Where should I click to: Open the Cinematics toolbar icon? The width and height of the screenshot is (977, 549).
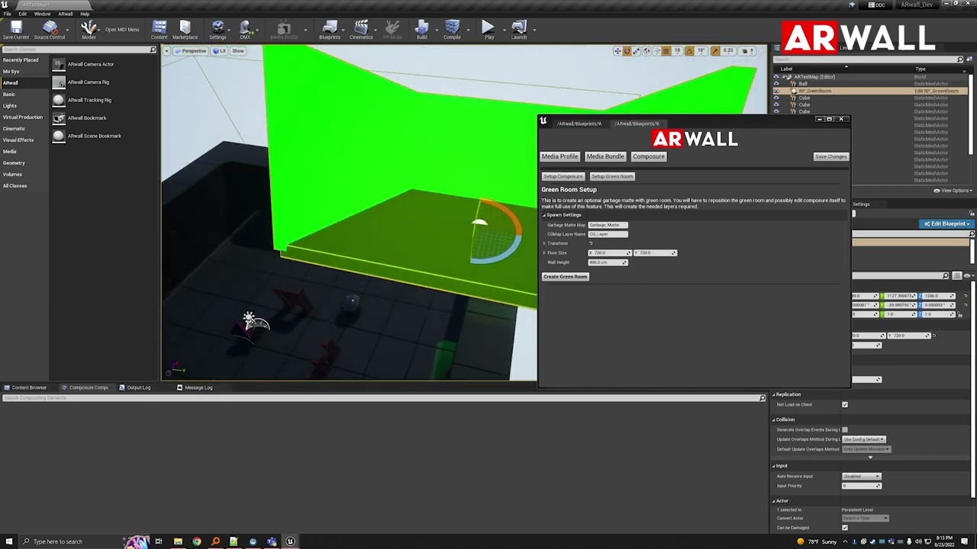pos(361,30)
